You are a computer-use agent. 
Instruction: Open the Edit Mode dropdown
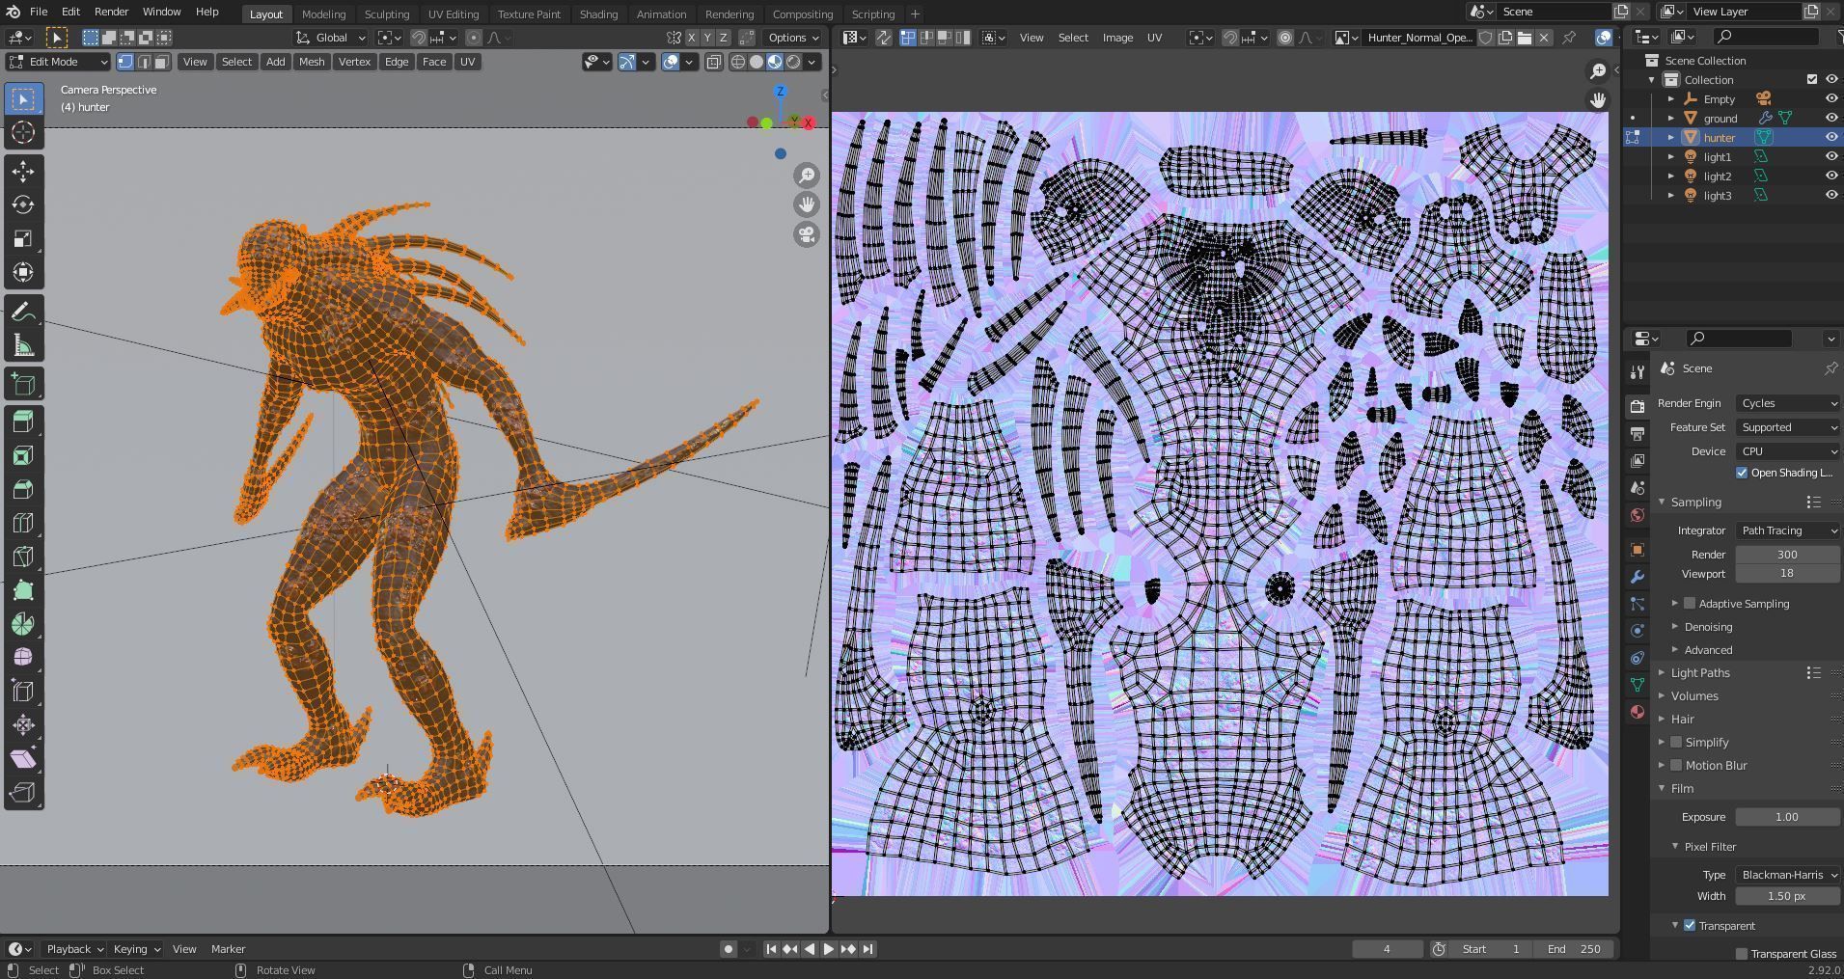click(58, 62)
